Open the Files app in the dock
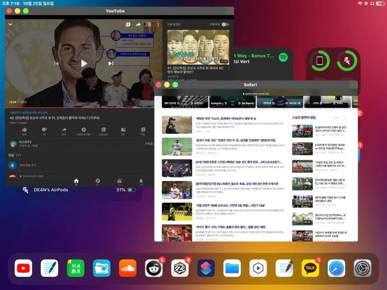This screenshot has height=290, width=387. 232,268
